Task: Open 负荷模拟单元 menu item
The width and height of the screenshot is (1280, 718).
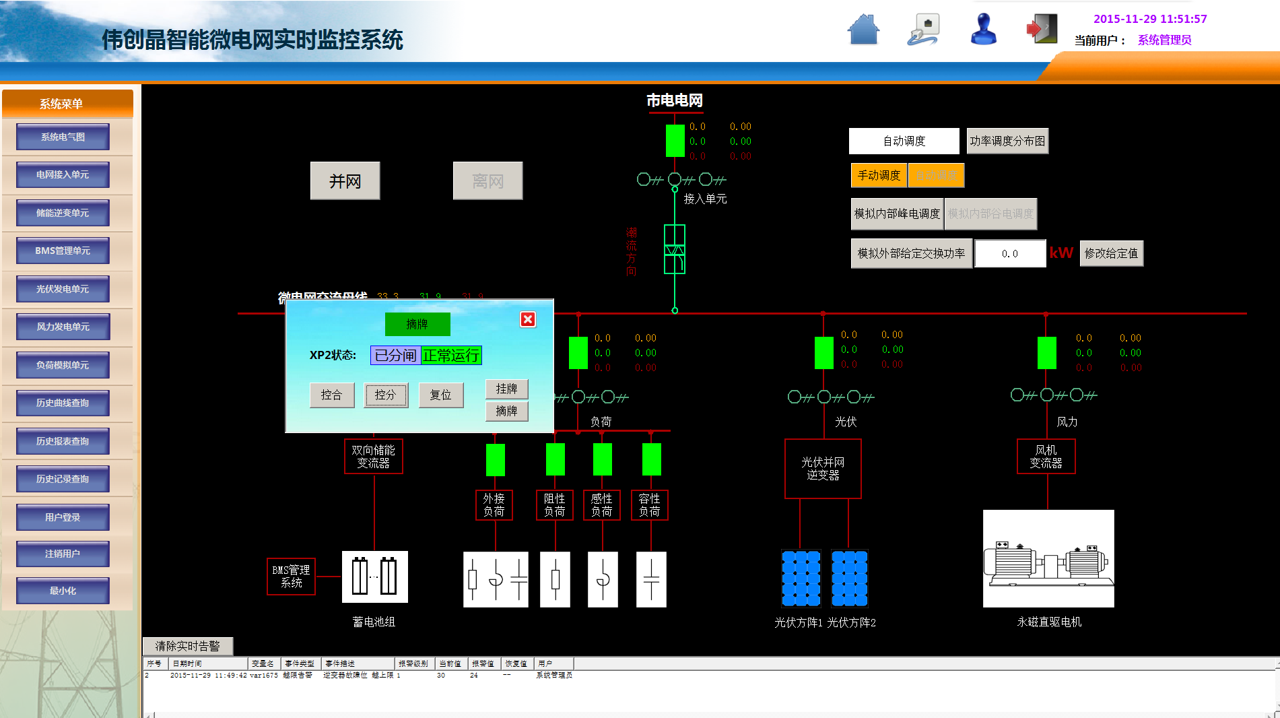Action: [x=63, y=365]
